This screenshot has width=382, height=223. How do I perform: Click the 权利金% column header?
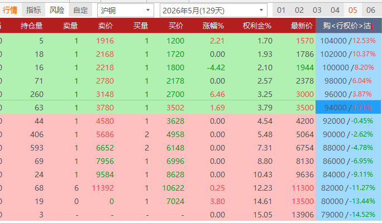tap(257, 26)
